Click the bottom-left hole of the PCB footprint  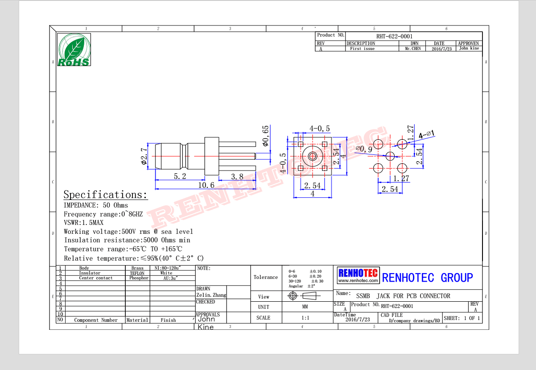378,168
